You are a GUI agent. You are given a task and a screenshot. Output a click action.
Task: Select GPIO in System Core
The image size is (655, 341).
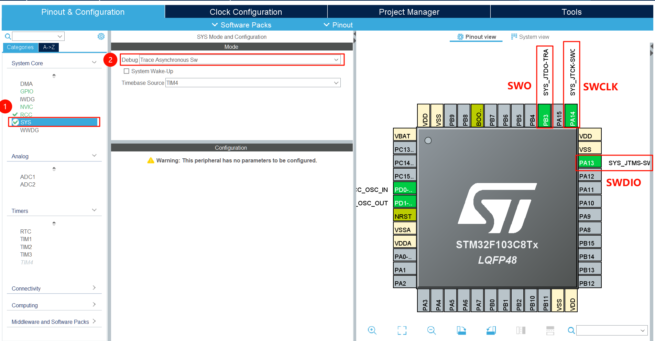coord(27,91)
